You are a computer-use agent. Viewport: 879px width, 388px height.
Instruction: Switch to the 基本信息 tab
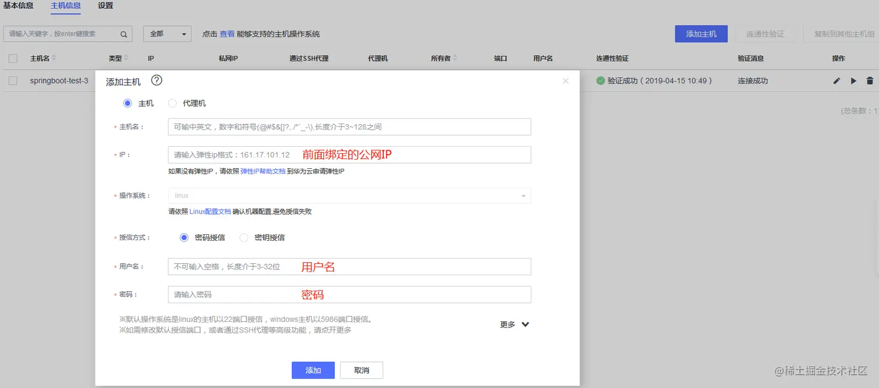[x=18, y=6]
